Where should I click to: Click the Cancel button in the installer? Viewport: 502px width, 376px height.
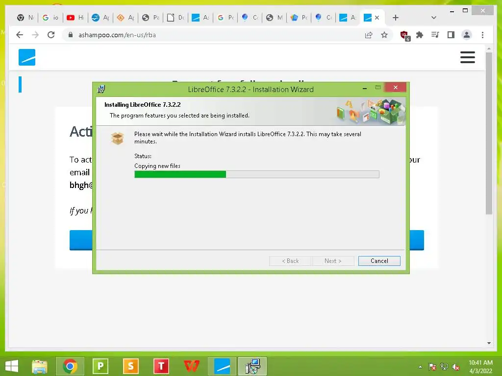point(379,261)
